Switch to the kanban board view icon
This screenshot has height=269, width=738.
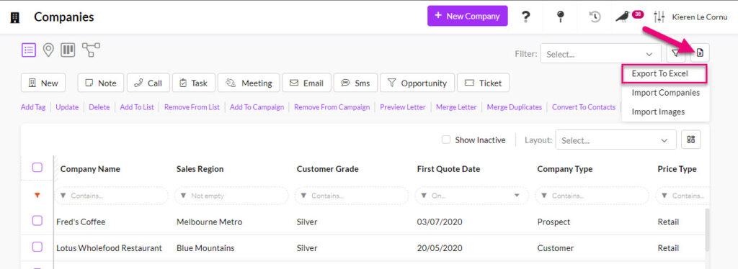68,50
